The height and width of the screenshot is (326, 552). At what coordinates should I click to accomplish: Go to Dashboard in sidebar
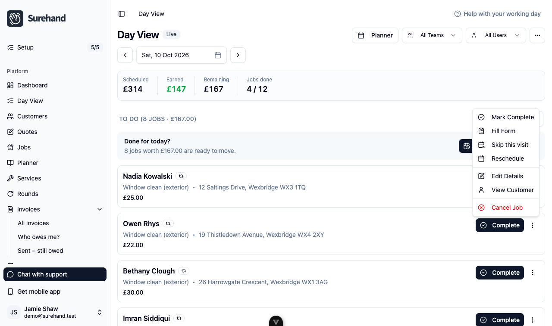pyautogui.click(x=55, y=85)
